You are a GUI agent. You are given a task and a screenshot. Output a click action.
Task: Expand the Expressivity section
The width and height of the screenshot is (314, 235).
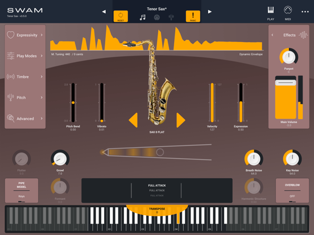(25, 35)
